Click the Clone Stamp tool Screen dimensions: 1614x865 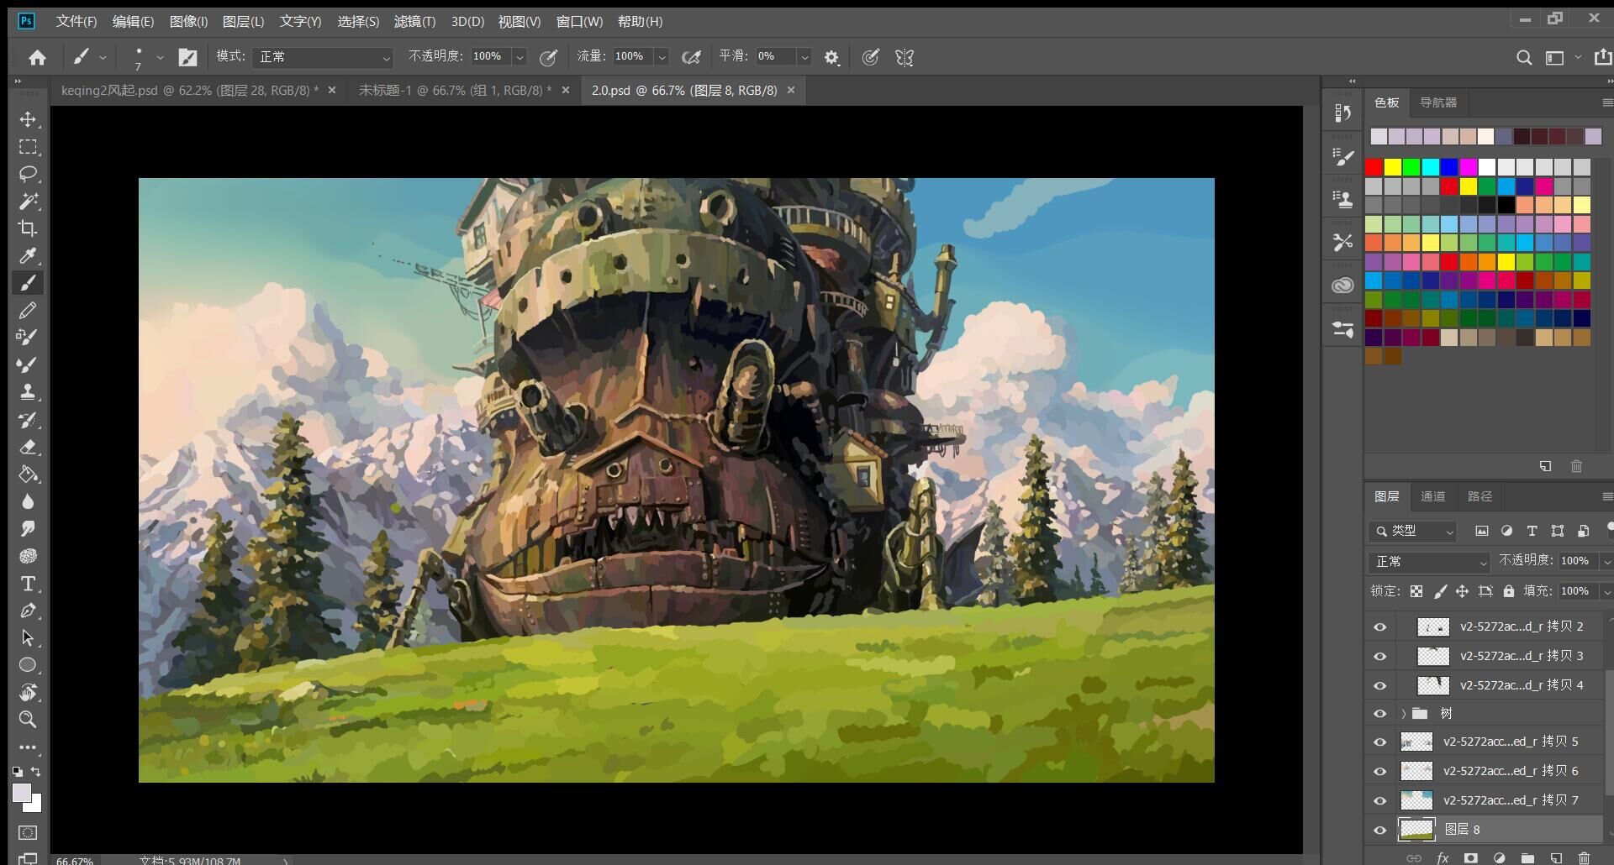[x=28, y=392]
